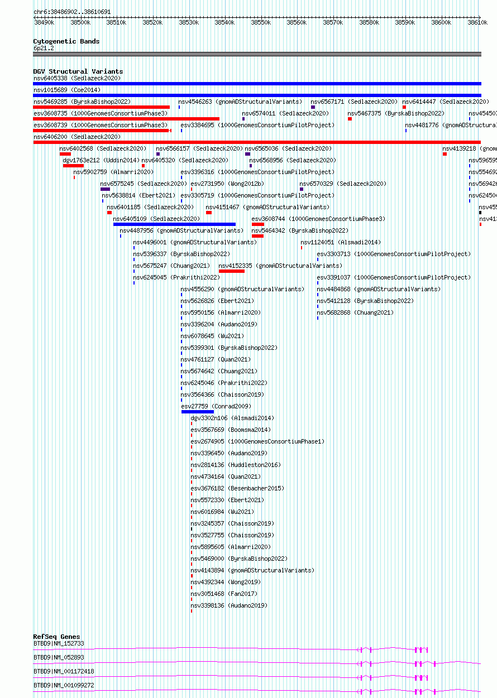Image resolution: width=497 pixels, height=698 pixels.
Task: Open esv3608744 (1000GenomesConsortiumPhase3) label
Action: coord(318,219)
